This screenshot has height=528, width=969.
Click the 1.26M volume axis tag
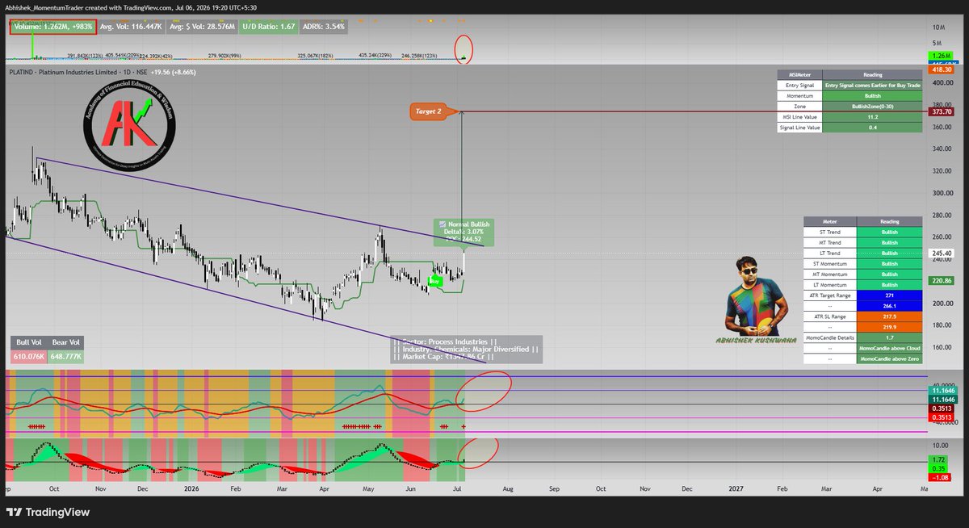942,56
